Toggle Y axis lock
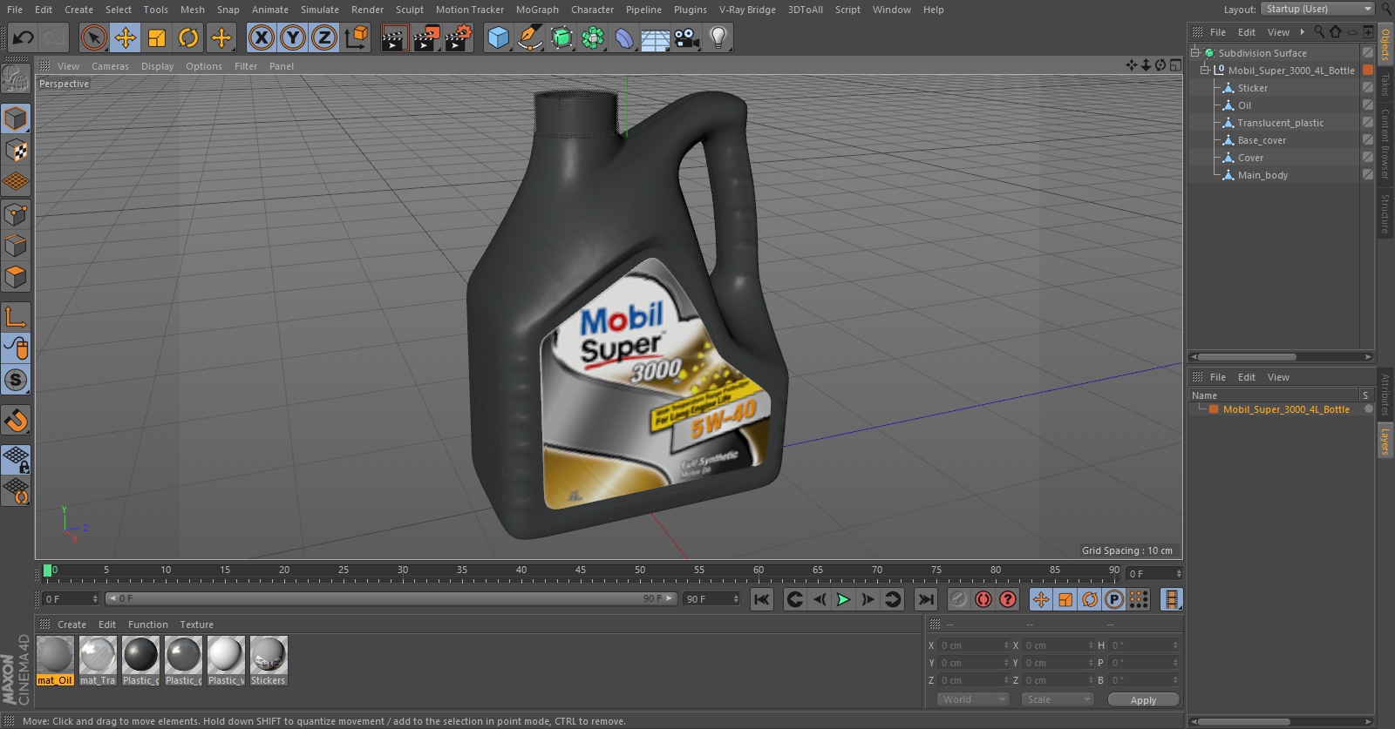This screenshot has height=729, width=1395. pyautogui.click(x=293, y=37)
